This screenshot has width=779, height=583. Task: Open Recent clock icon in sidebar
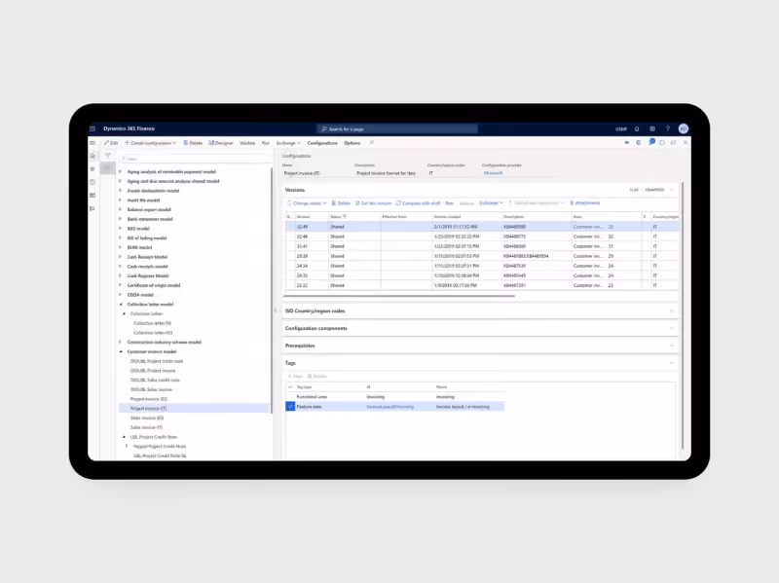93,182
